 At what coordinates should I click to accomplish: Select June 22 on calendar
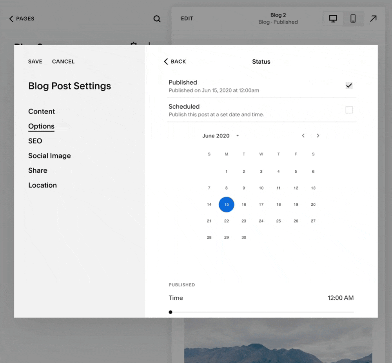click(227, 221)
